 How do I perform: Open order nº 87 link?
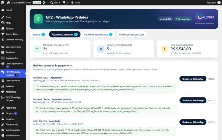point(43,124)
